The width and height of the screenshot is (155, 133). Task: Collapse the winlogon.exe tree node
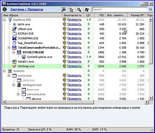pyautogui.click(x=13, y=85)
